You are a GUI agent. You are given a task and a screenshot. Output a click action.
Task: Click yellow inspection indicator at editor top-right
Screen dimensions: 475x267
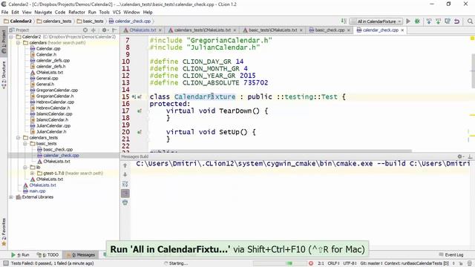[472, 38]
